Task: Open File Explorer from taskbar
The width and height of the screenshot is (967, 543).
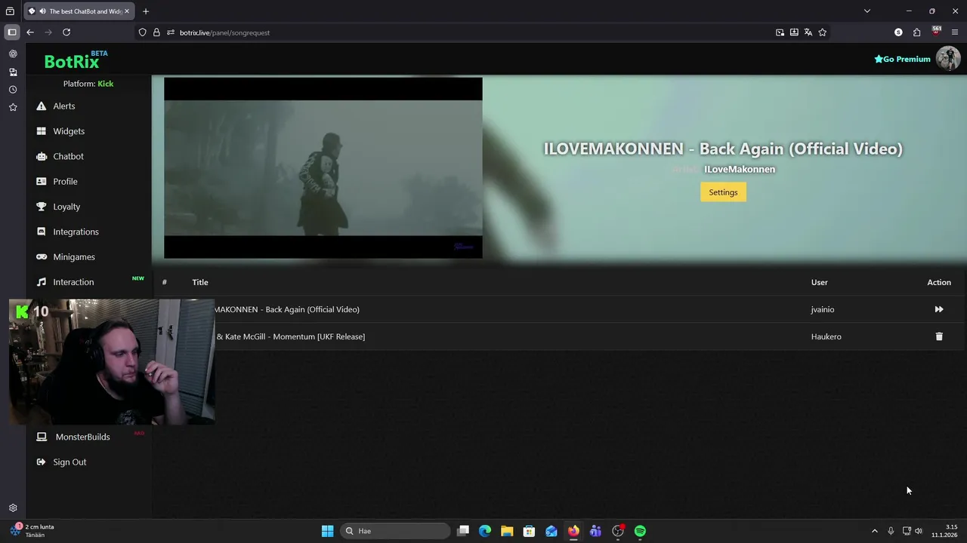Action: pyautogui.click(x=507, y=531)
